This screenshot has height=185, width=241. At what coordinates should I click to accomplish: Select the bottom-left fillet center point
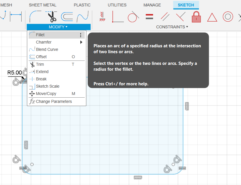(x=32, y=164)
